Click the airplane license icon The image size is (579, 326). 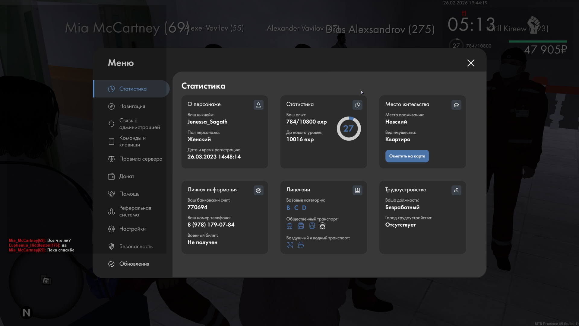290,245
